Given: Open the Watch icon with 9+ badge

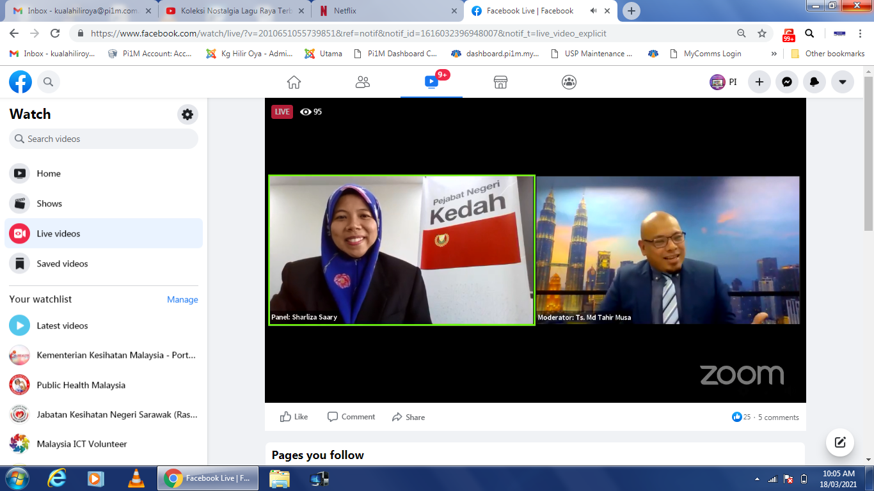Looking at the screenshot, I should 432,82.
